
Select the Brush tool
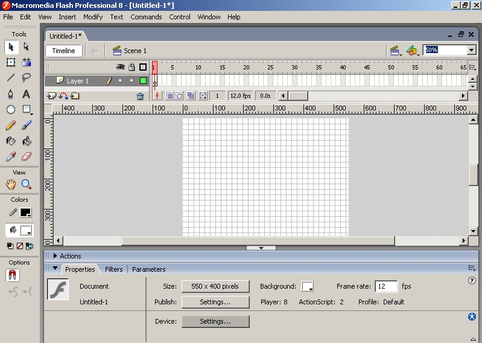pyautogui.click(x=27, y=125)
